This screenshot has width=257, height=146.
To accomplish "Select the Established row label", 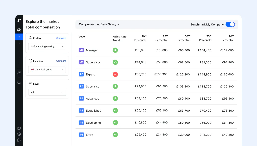I will [94, 111].
